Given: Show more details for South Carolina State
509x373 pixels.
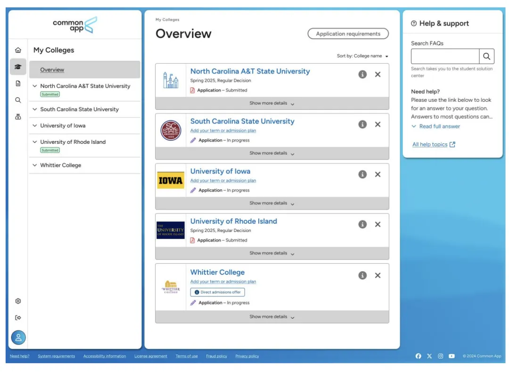Looking at the screenshot, I should coord(272,153).
